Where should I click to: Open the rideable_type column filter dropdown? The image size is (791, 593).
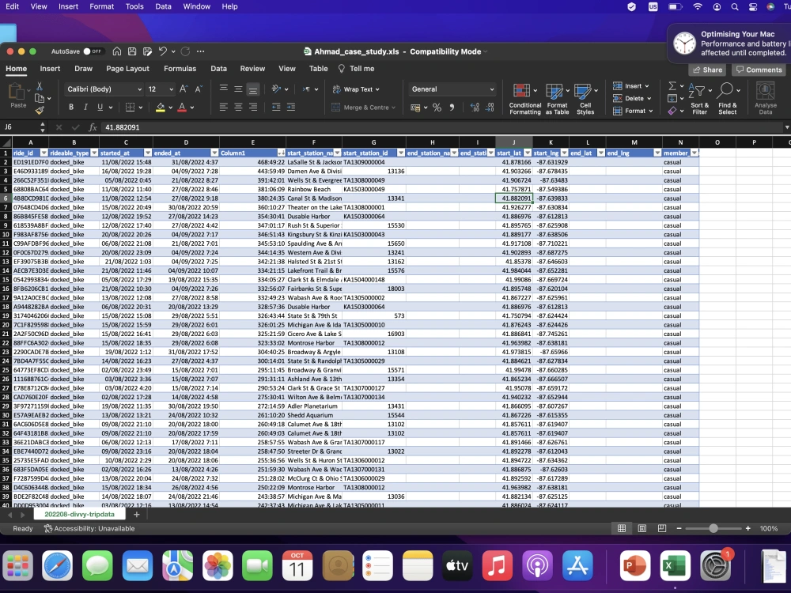(94, 153)
